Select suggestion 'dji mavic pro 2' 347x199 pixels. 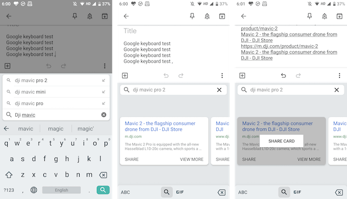56,80
